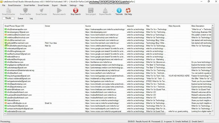The height and width of the screenshot is (123, 219).
Task: Select the business@mobisoftinfotech.com email
Action: 19,95
